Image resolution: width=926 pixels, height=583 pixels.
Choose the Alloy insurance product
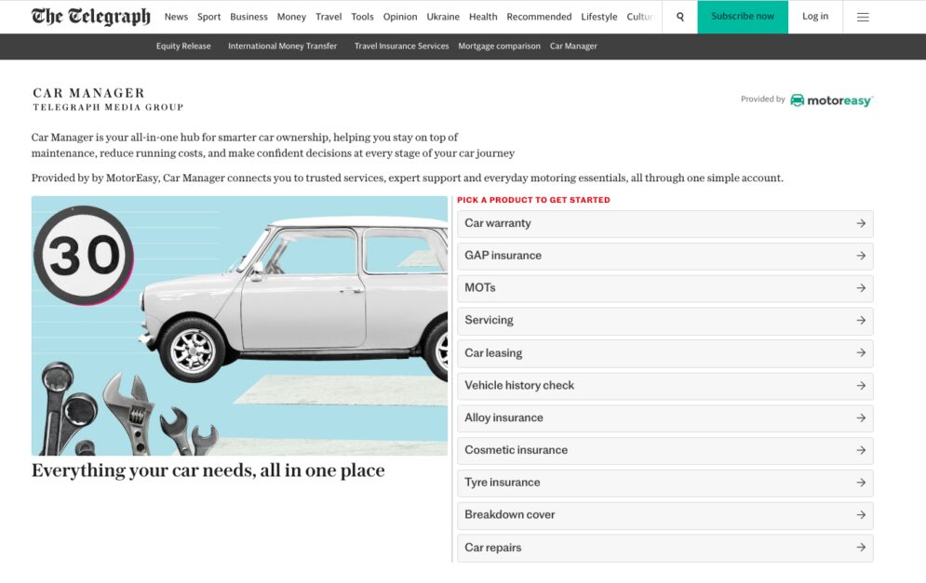tap(665, 417)
